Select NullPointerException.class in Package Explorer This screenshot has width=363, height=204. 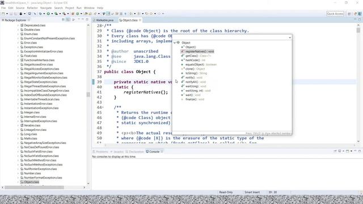click(39, 169)
